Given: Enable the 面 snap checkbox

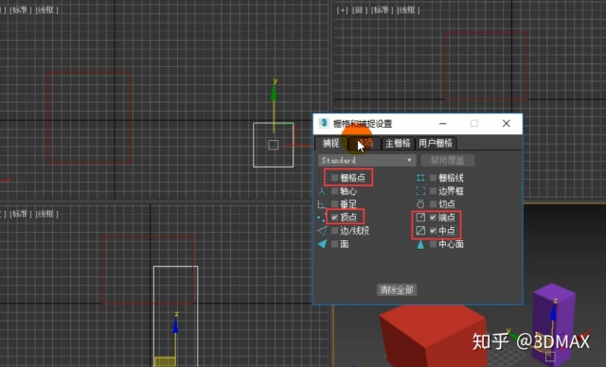Looking at the screenshot, I should tap(334, 244).
